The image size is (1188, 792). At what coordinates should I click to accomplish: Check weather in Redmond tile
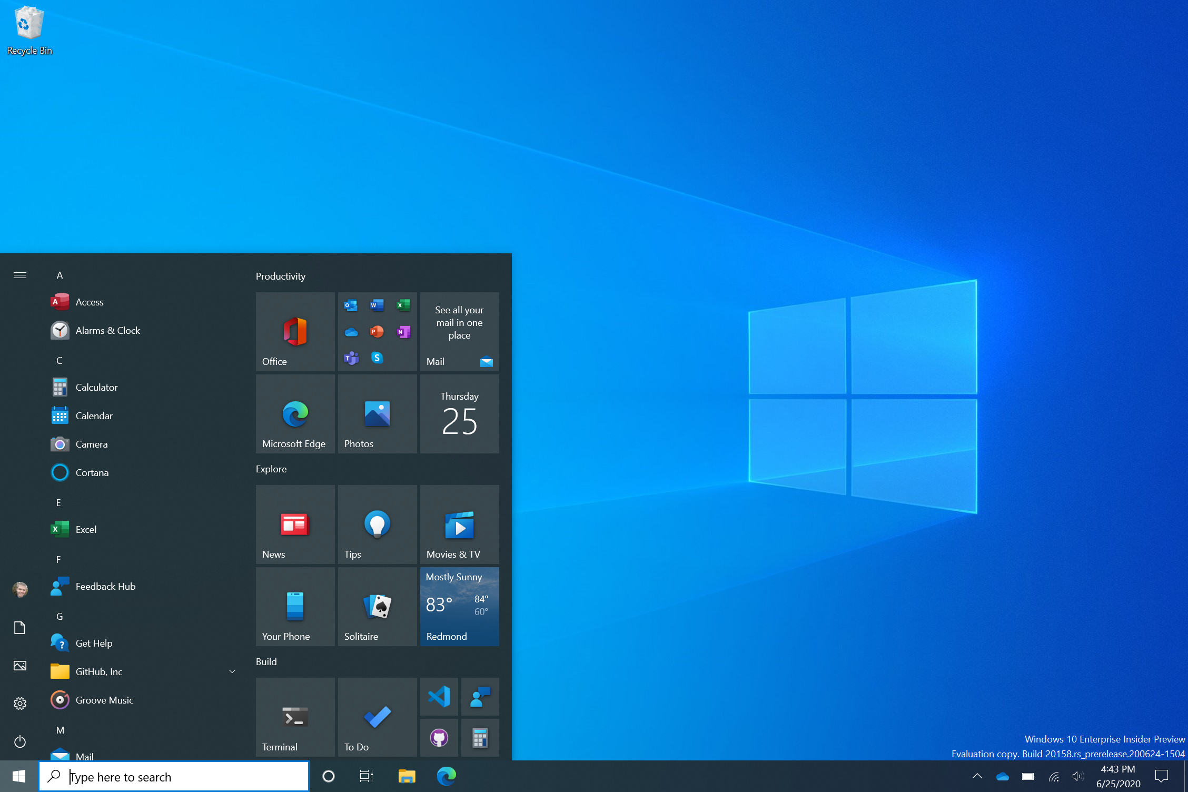(457, 607)
